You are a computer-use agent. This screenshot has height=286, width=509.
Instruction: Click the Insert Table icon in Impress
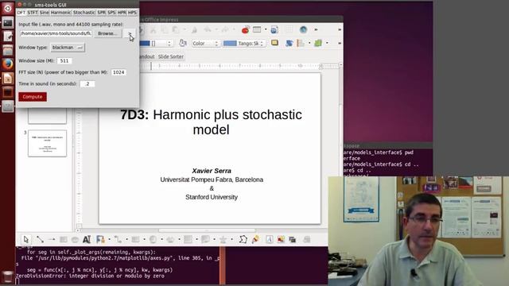click(x=257, y=29)
